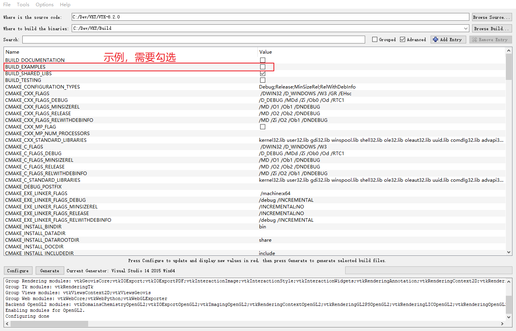Click the Generate button
Screen dimensions: 516x331
50,270
